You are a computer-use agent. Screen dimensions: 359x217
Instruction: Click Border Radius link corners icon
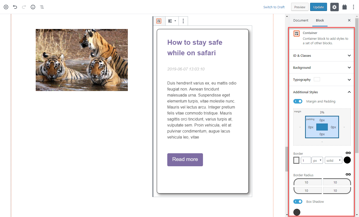[x=348, y=174]
